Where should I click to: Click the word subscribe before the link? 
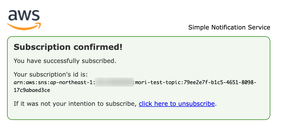121,104
